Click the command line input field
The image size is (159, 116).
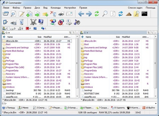(79, 103)
